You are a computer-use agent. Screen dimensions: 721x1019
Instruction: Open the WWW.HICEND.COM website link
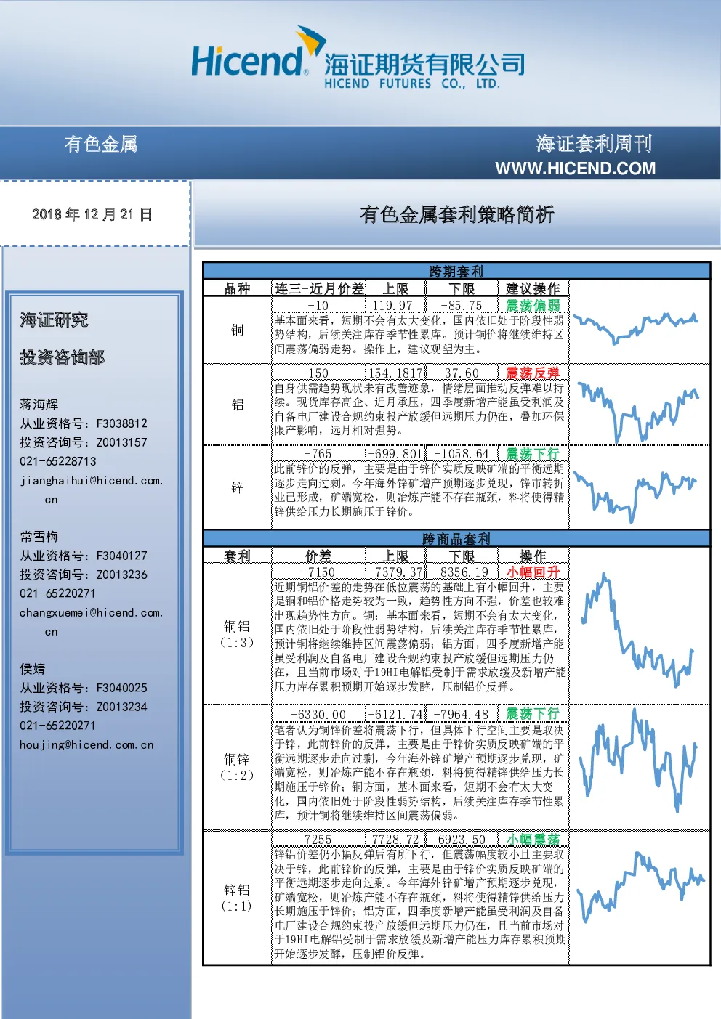point(575,169)
